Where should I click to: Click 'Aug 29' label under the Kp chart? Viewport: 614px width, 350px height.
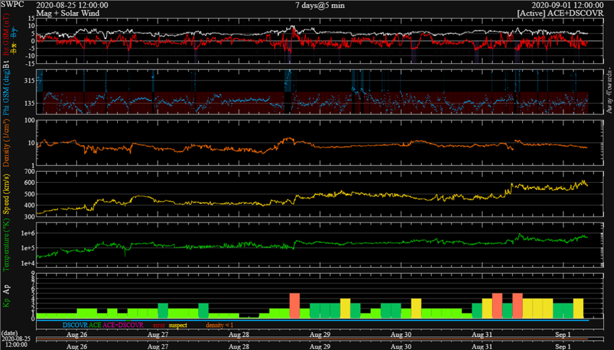(320, 335)
